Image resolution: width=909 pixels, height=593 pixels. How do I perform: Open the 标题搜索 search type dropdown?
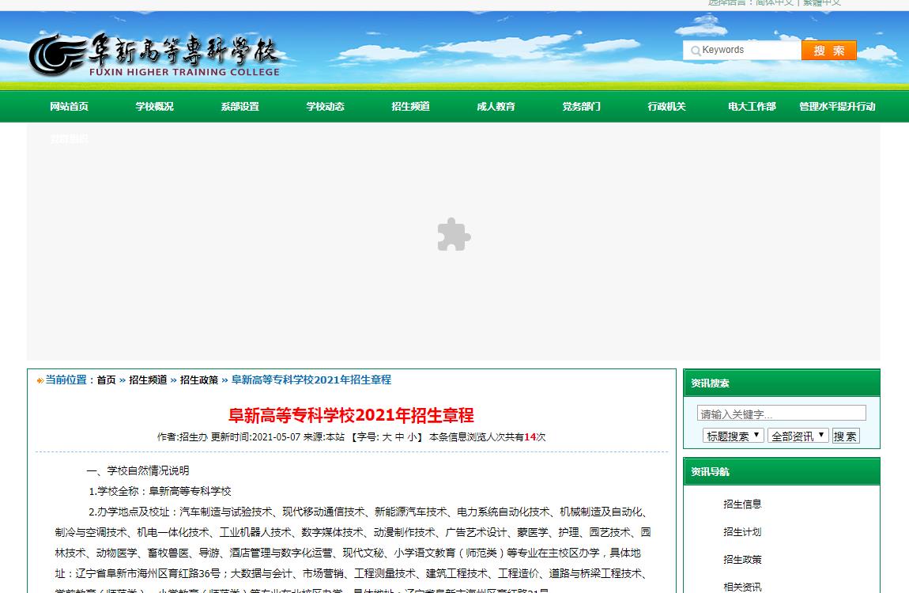coord(733,436)
